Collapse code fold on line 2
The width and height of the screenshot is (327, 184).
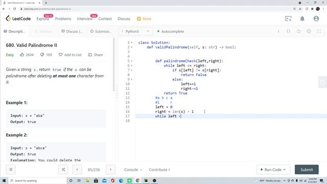[x=132, y=47]
